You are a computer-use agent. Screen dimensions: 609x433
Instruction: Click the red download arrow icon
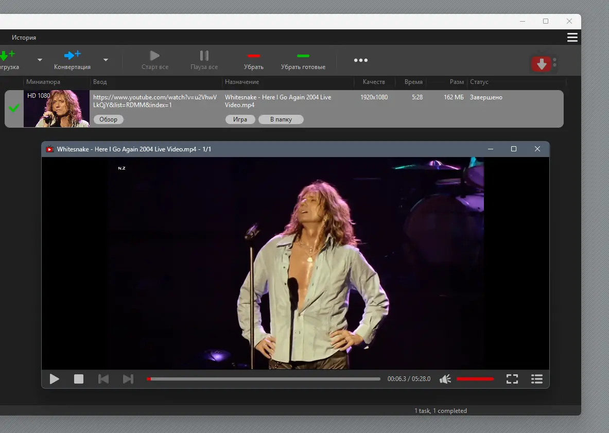(541, 64)
